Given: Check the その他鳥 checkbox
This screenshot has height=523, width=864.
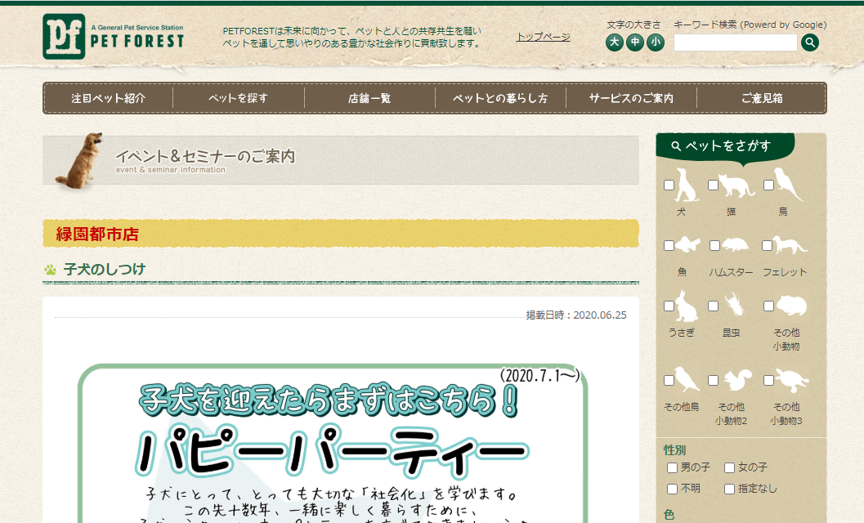Looking at the screenshot, I should [x=669, y=380].
